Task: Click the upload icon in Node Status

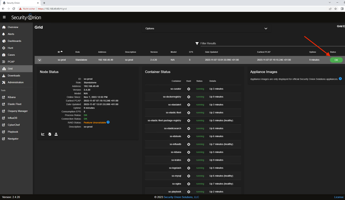Action: coord(56,134)
